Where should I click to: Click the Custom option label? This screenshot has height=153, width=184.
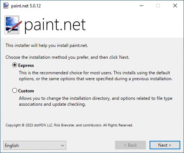(x=26, y=91)
